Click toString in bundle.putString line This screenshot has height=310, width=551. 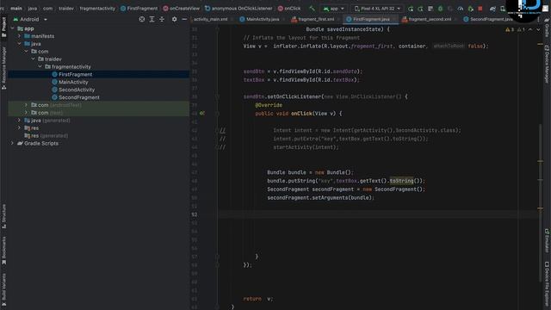point(401,181)
